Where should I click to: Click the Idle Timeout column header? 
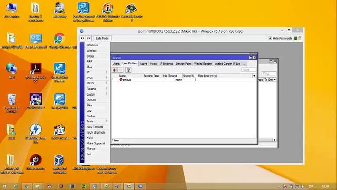click(x=172, y=76)
